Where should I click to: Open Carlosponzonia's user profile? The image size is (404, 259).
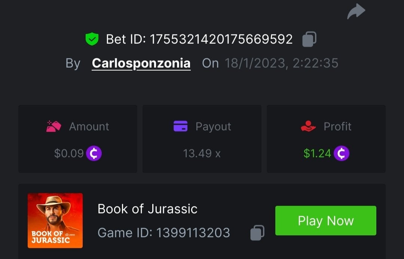141,63
